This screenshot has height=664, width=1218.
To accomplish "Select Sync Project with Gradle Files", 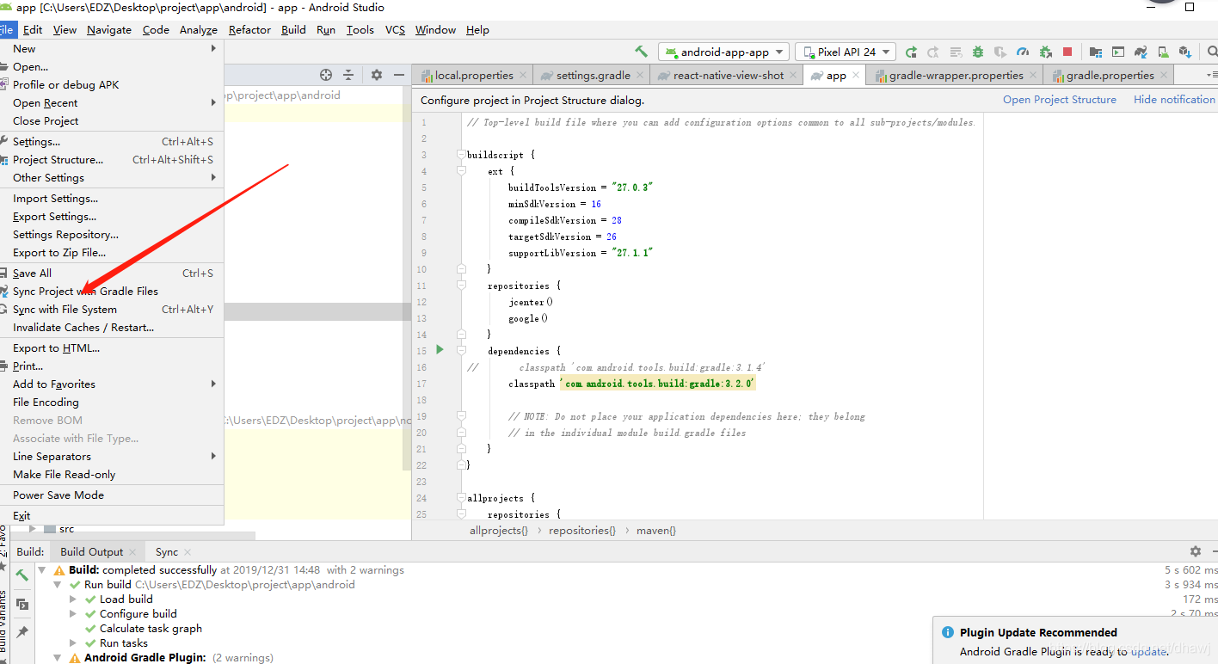I will click(112, 292).
